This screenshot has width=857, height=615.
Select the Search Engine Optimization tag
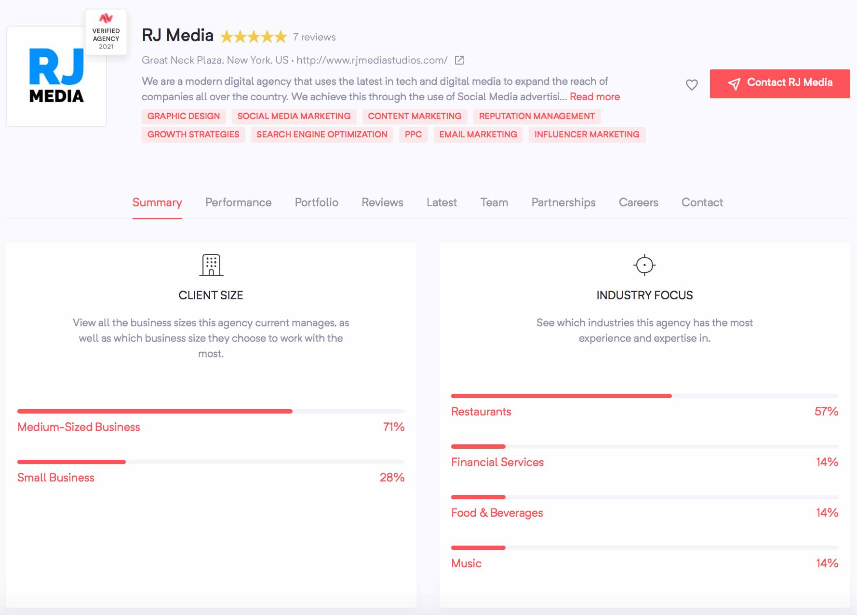[322, 134]
